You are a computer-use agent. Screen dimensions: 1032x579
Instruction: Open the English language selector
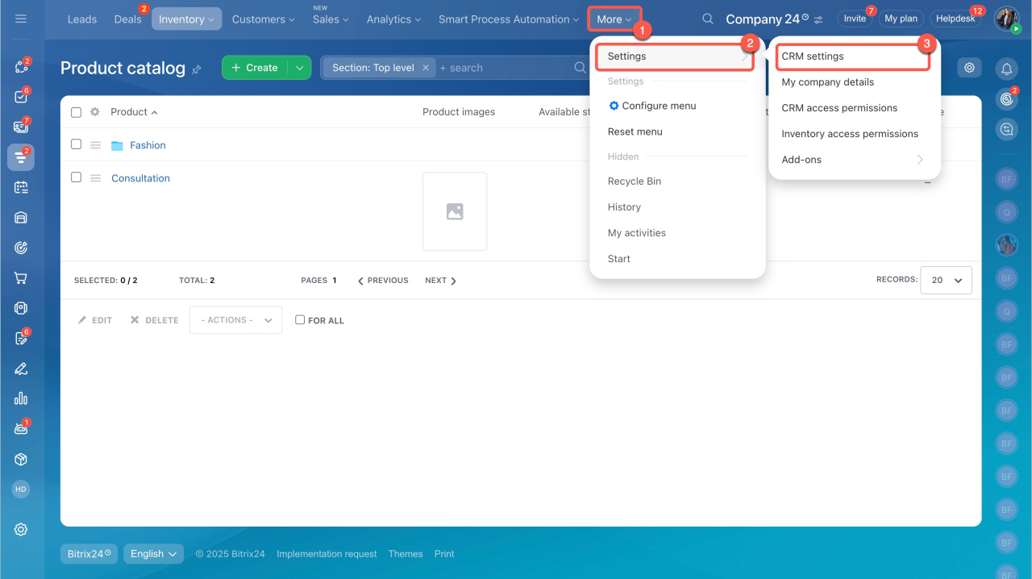click(153, 554)
